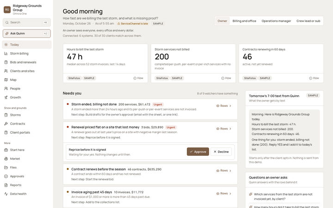Click How info icon on Storm services card
Screen dimensions: 333x208
point(223,78)
